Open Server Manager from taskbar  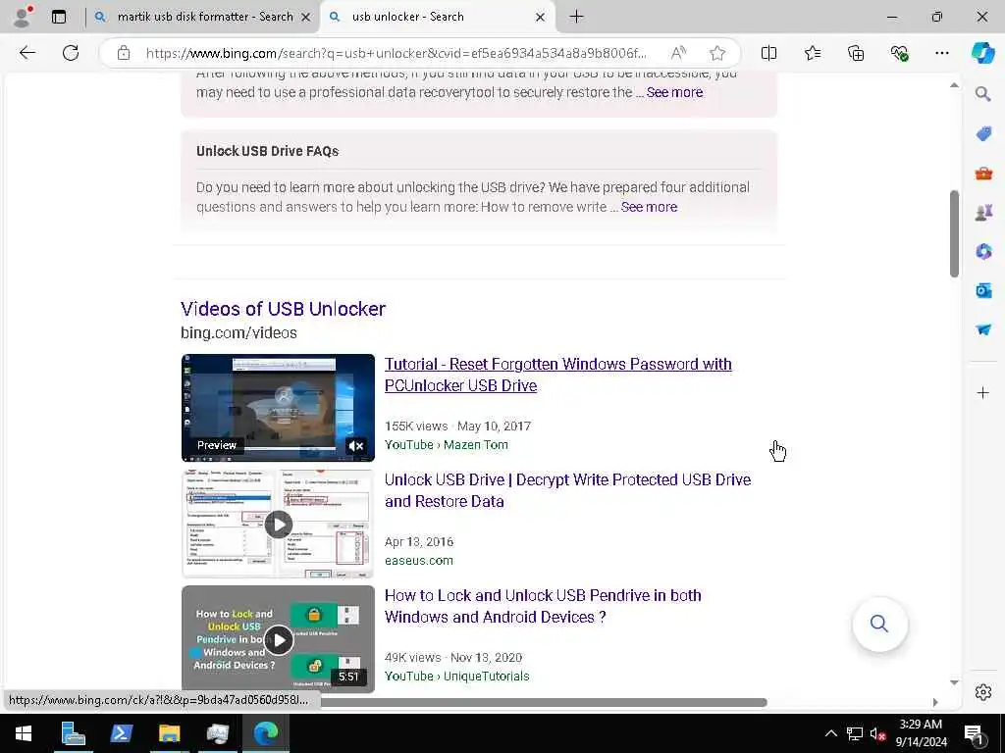point(73,733)
